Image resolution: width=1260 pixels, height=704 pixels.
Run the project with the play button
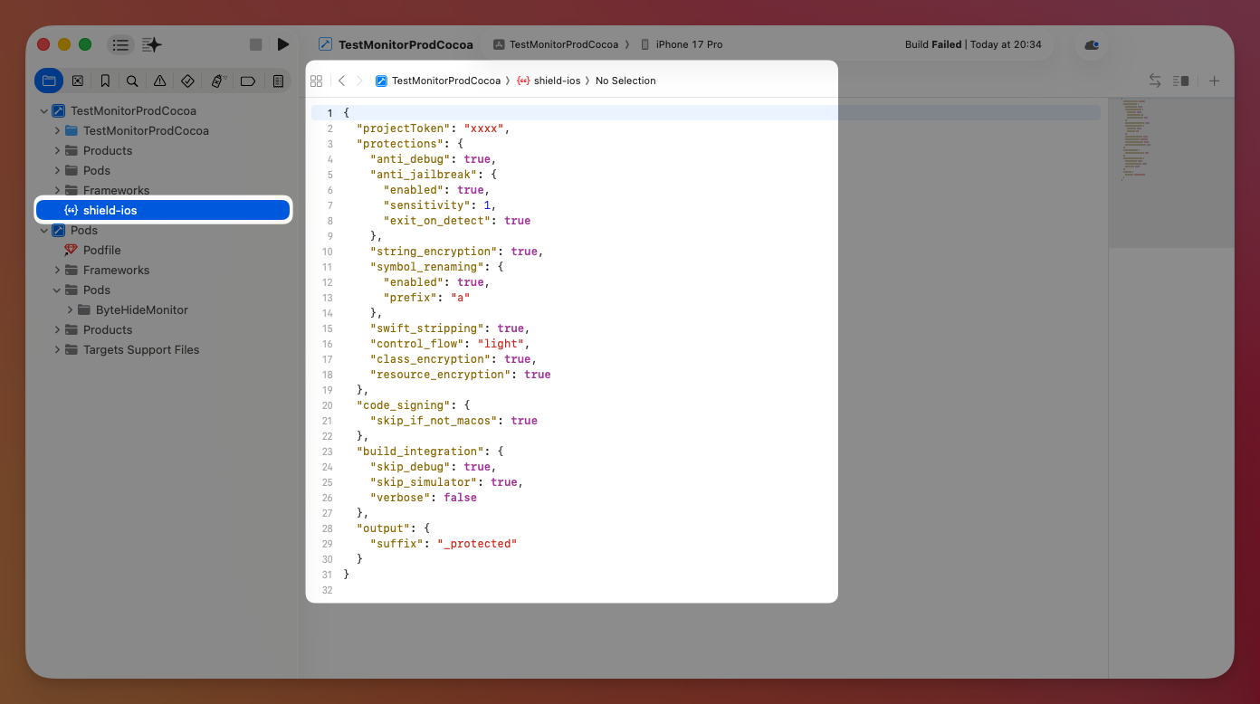coord(283,44)
